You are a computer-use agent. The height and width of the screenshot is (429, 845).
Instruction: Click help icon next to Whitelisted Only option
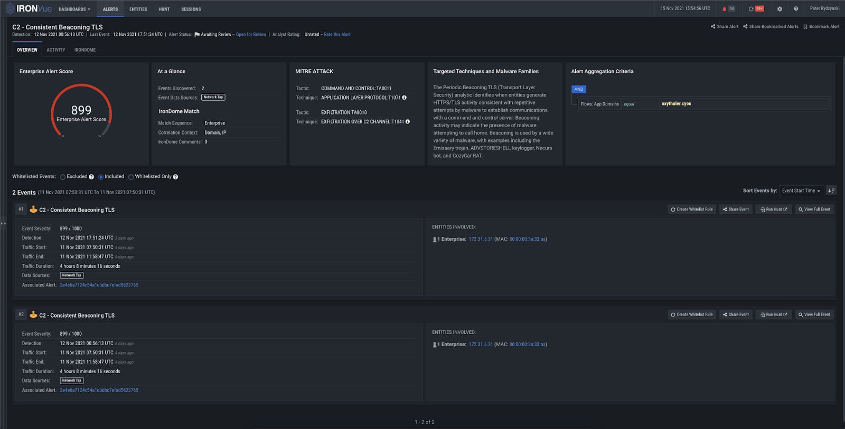pos(175,177)
